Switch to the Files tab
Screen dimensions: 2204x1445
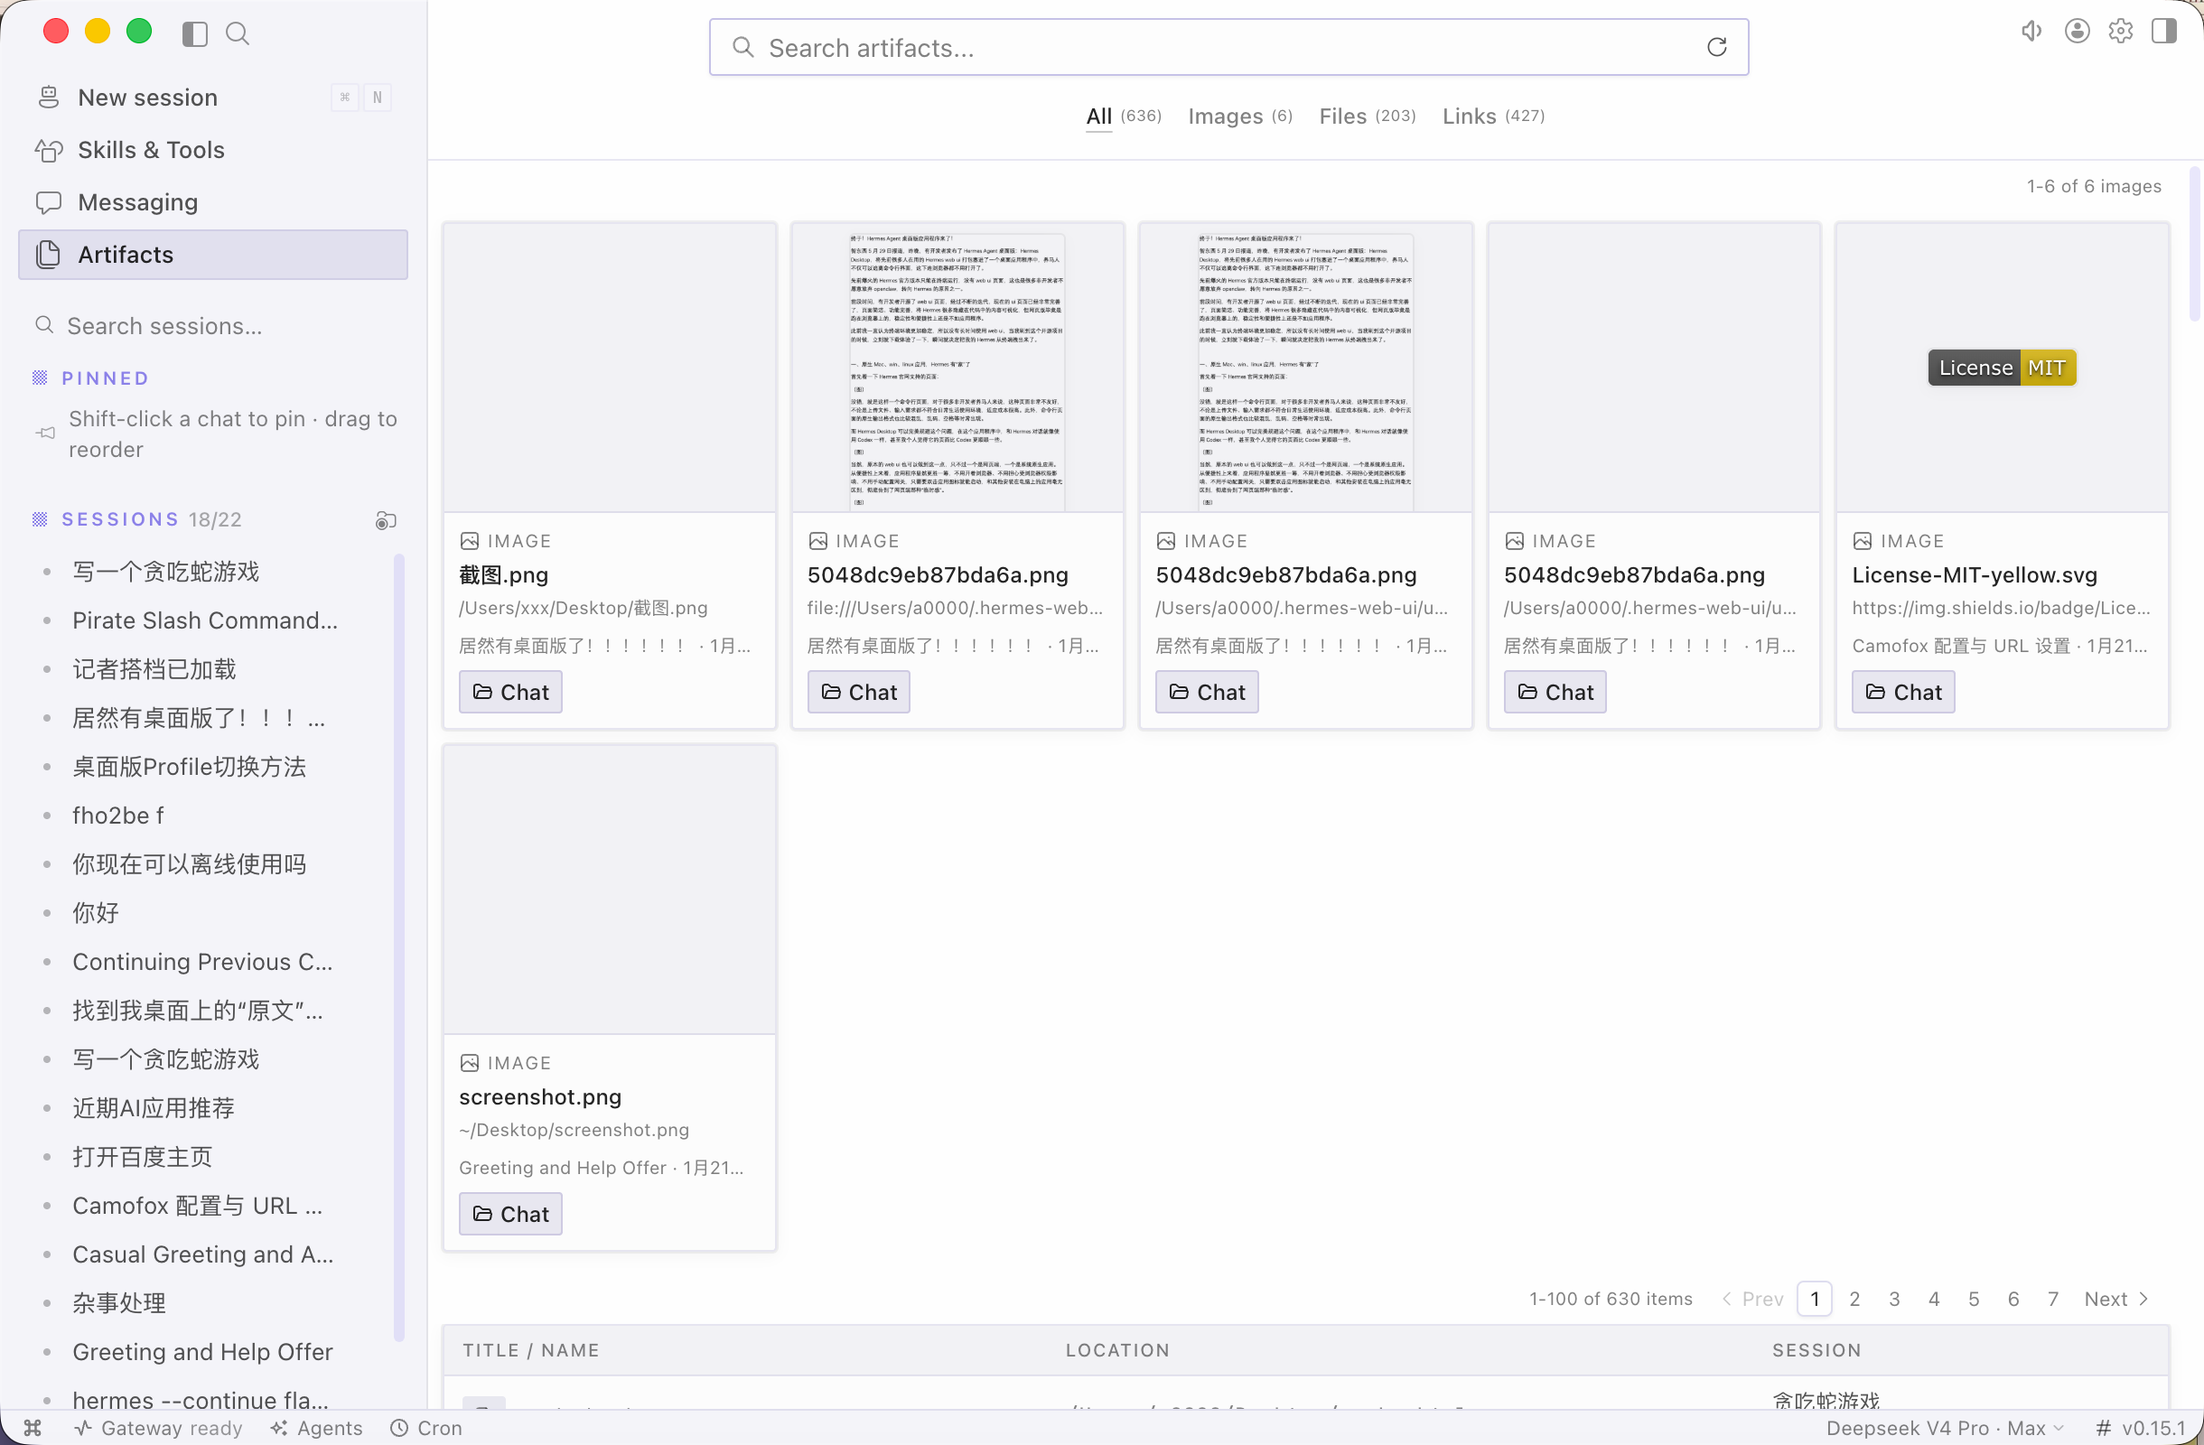click(1367, 116)
